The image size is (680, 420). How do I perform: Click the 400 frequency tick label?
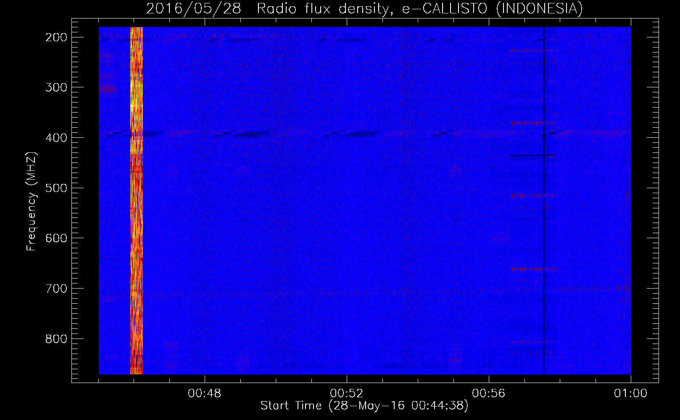(x=56, y=138)
